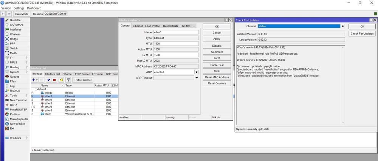The image size is (378, 161).
Task: Open the Bridge sidebar entry
Action: [x=14, y=39]
